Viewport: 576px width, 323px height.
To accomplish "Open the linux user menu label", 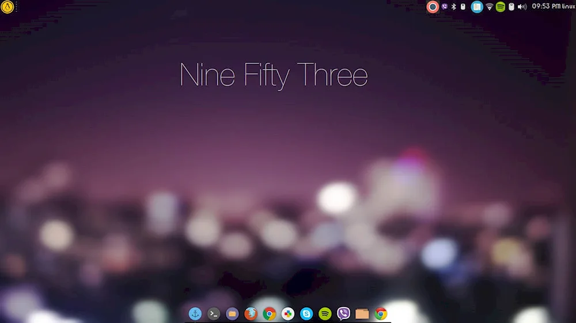I will point(569,6).
